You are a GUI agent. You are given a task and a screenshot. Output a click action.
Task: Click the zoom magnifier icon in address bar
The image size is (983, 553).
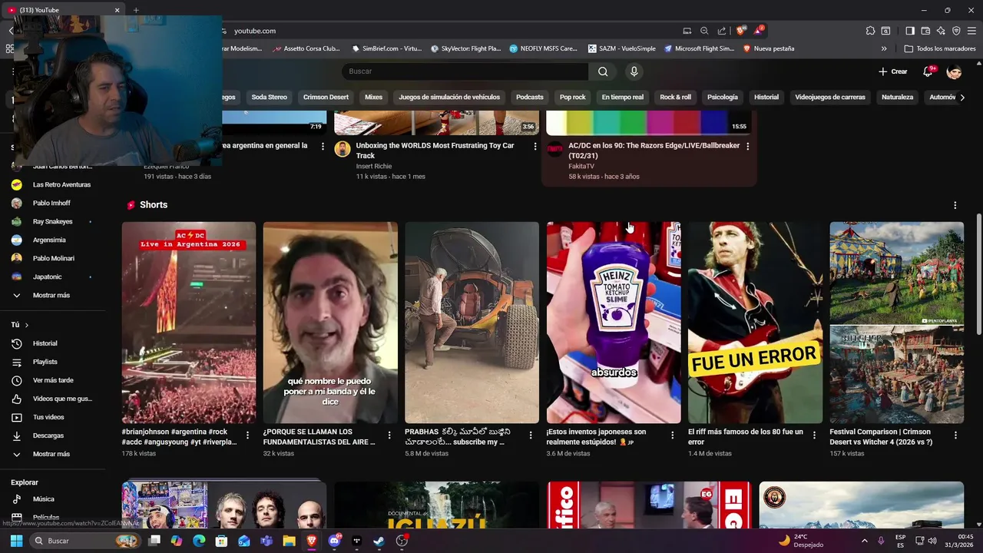[x=704, y=31]
